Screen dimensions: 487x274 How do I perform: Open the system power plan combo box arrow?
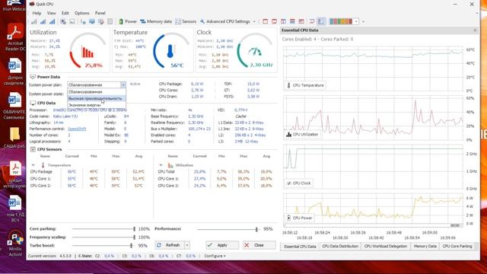pos(123,84)
